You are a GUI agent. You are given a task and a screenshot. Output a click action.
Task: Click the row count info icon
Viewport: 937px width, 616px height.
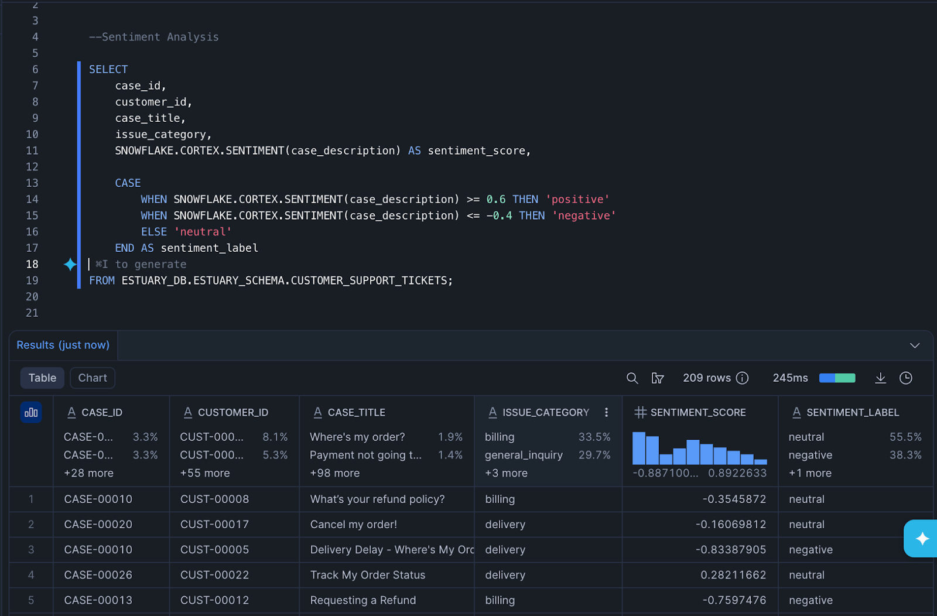pos(743,378)
